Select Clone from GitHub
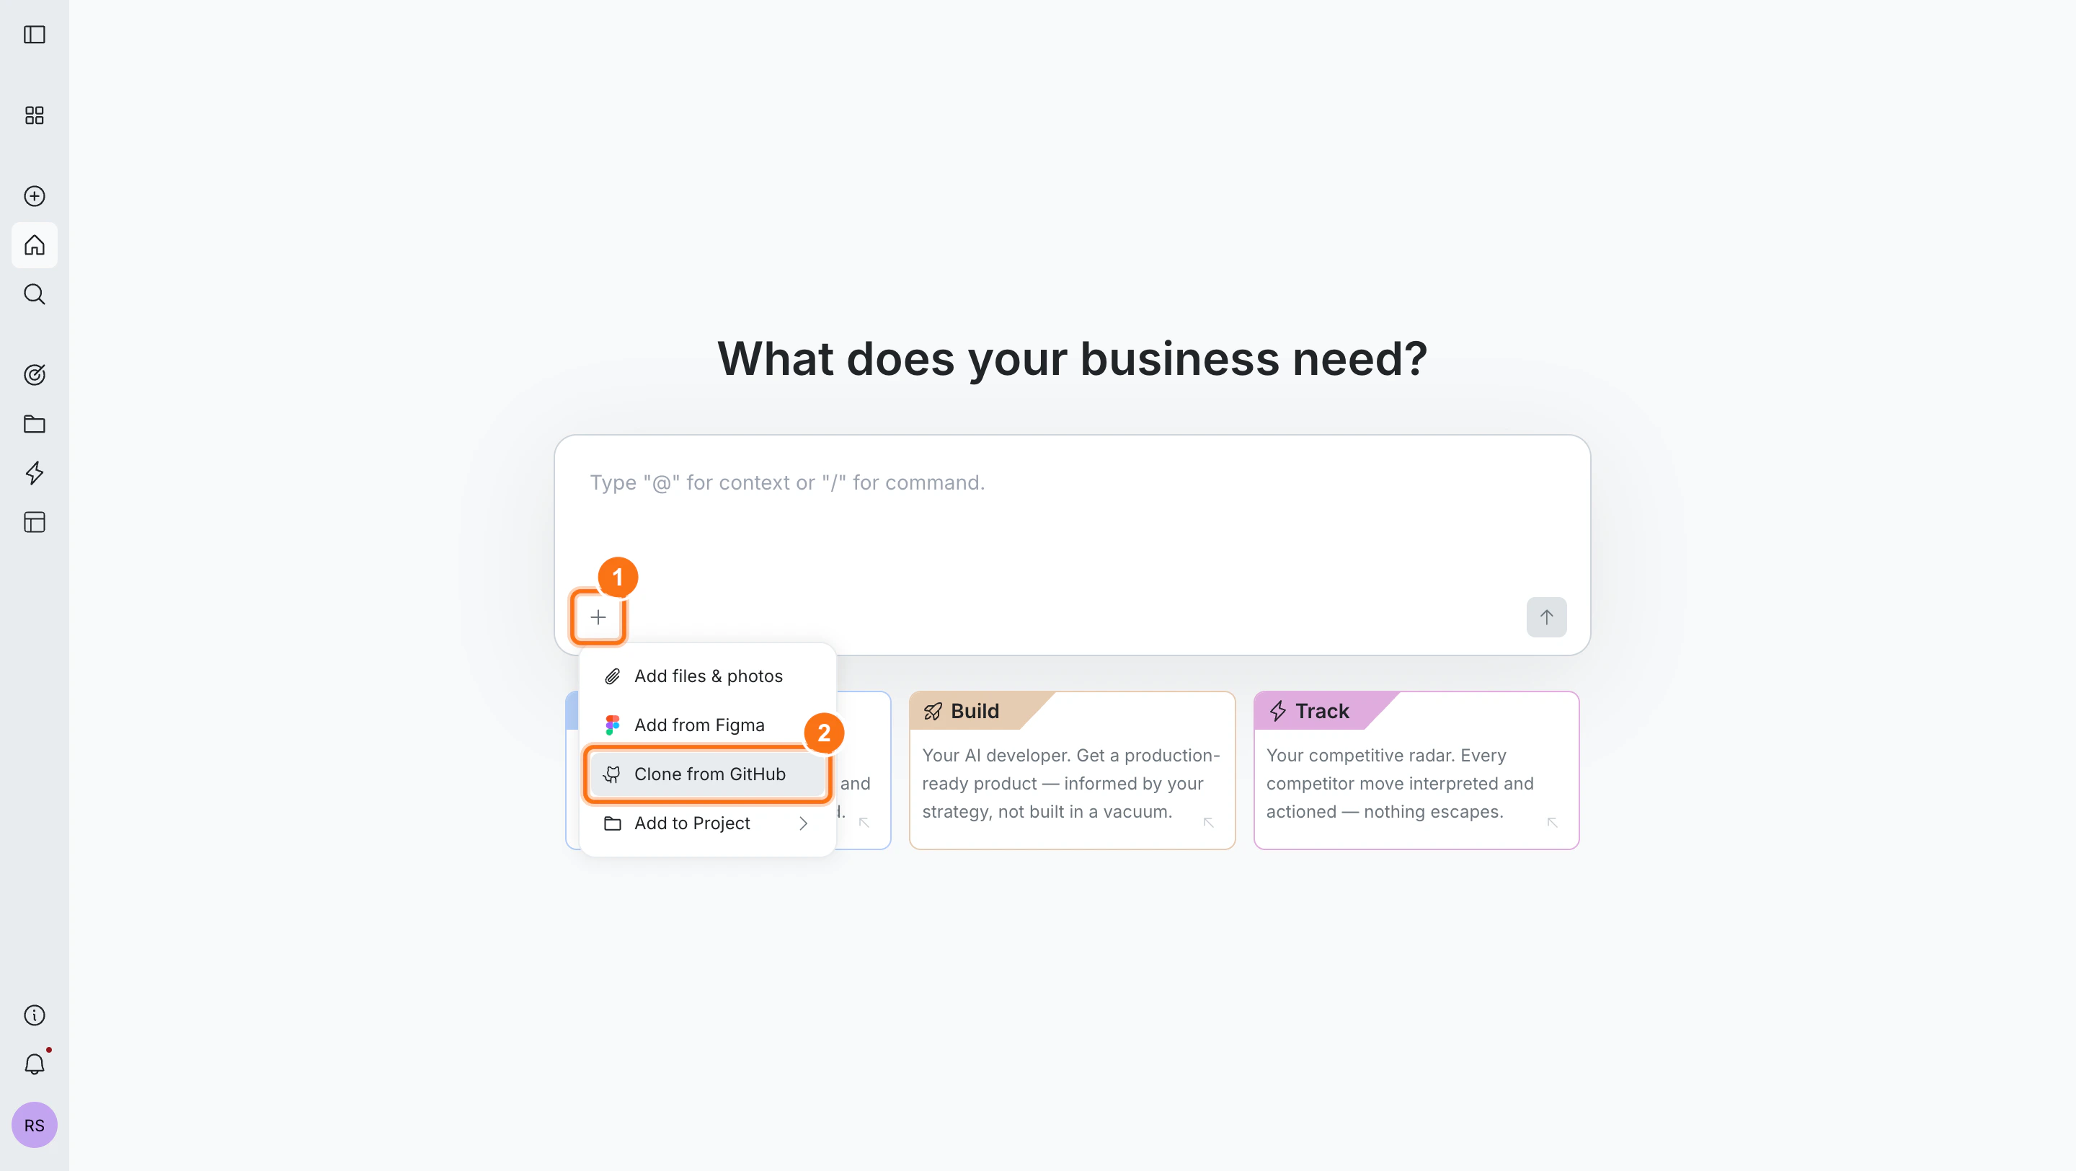 click(708, 774)
